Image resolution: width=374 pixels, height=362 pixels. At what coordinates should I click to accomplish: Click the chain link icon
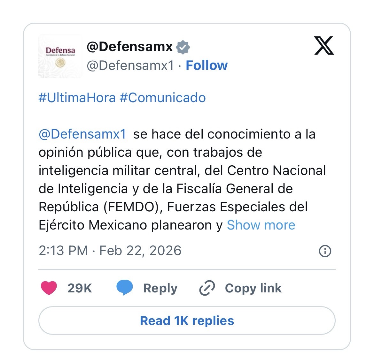click(x=207, y=288)
